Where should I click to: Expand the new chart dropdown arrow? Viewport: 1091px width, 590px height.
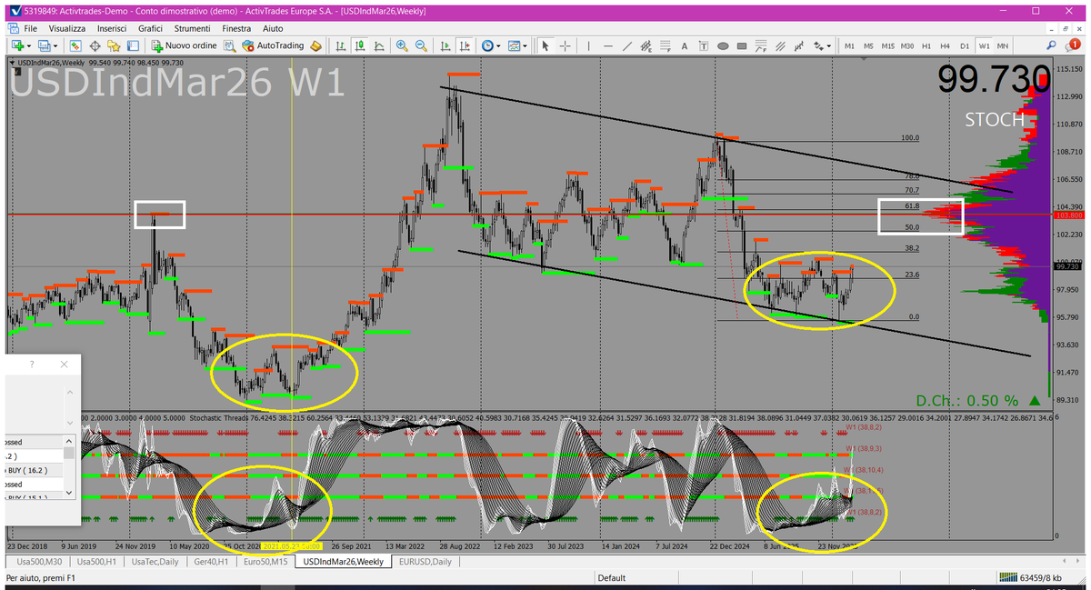(29, 45)
